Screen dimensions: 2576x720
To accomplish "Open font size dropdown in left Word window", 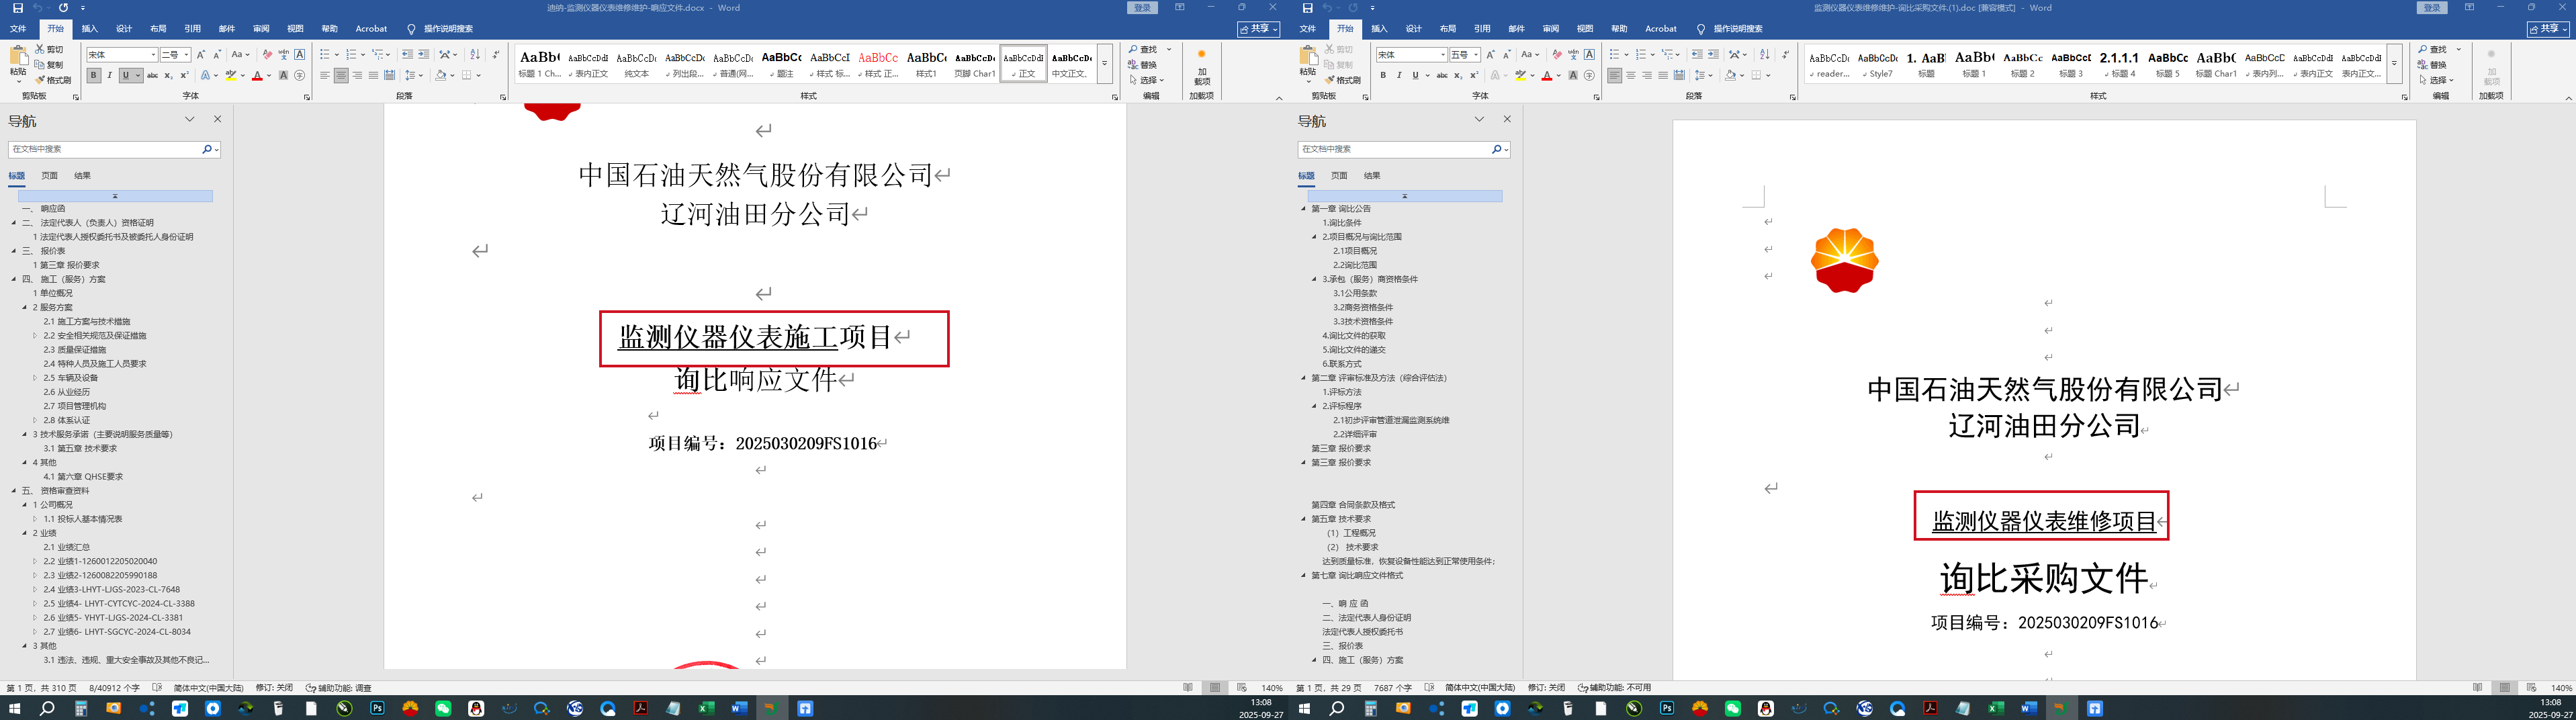I will pyautogui.click(x=187, y=55).
